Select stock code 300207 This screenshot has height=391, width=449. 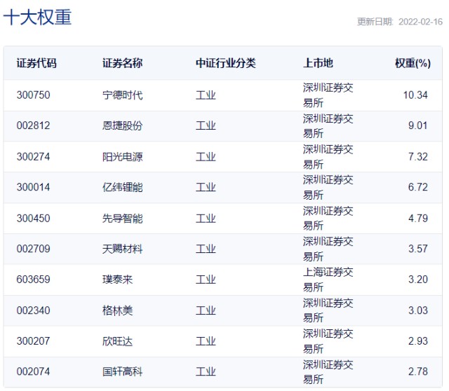(x=33, y=341)
